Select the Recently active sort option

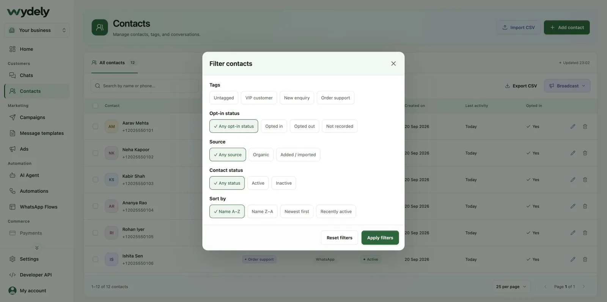pos(336,211)
